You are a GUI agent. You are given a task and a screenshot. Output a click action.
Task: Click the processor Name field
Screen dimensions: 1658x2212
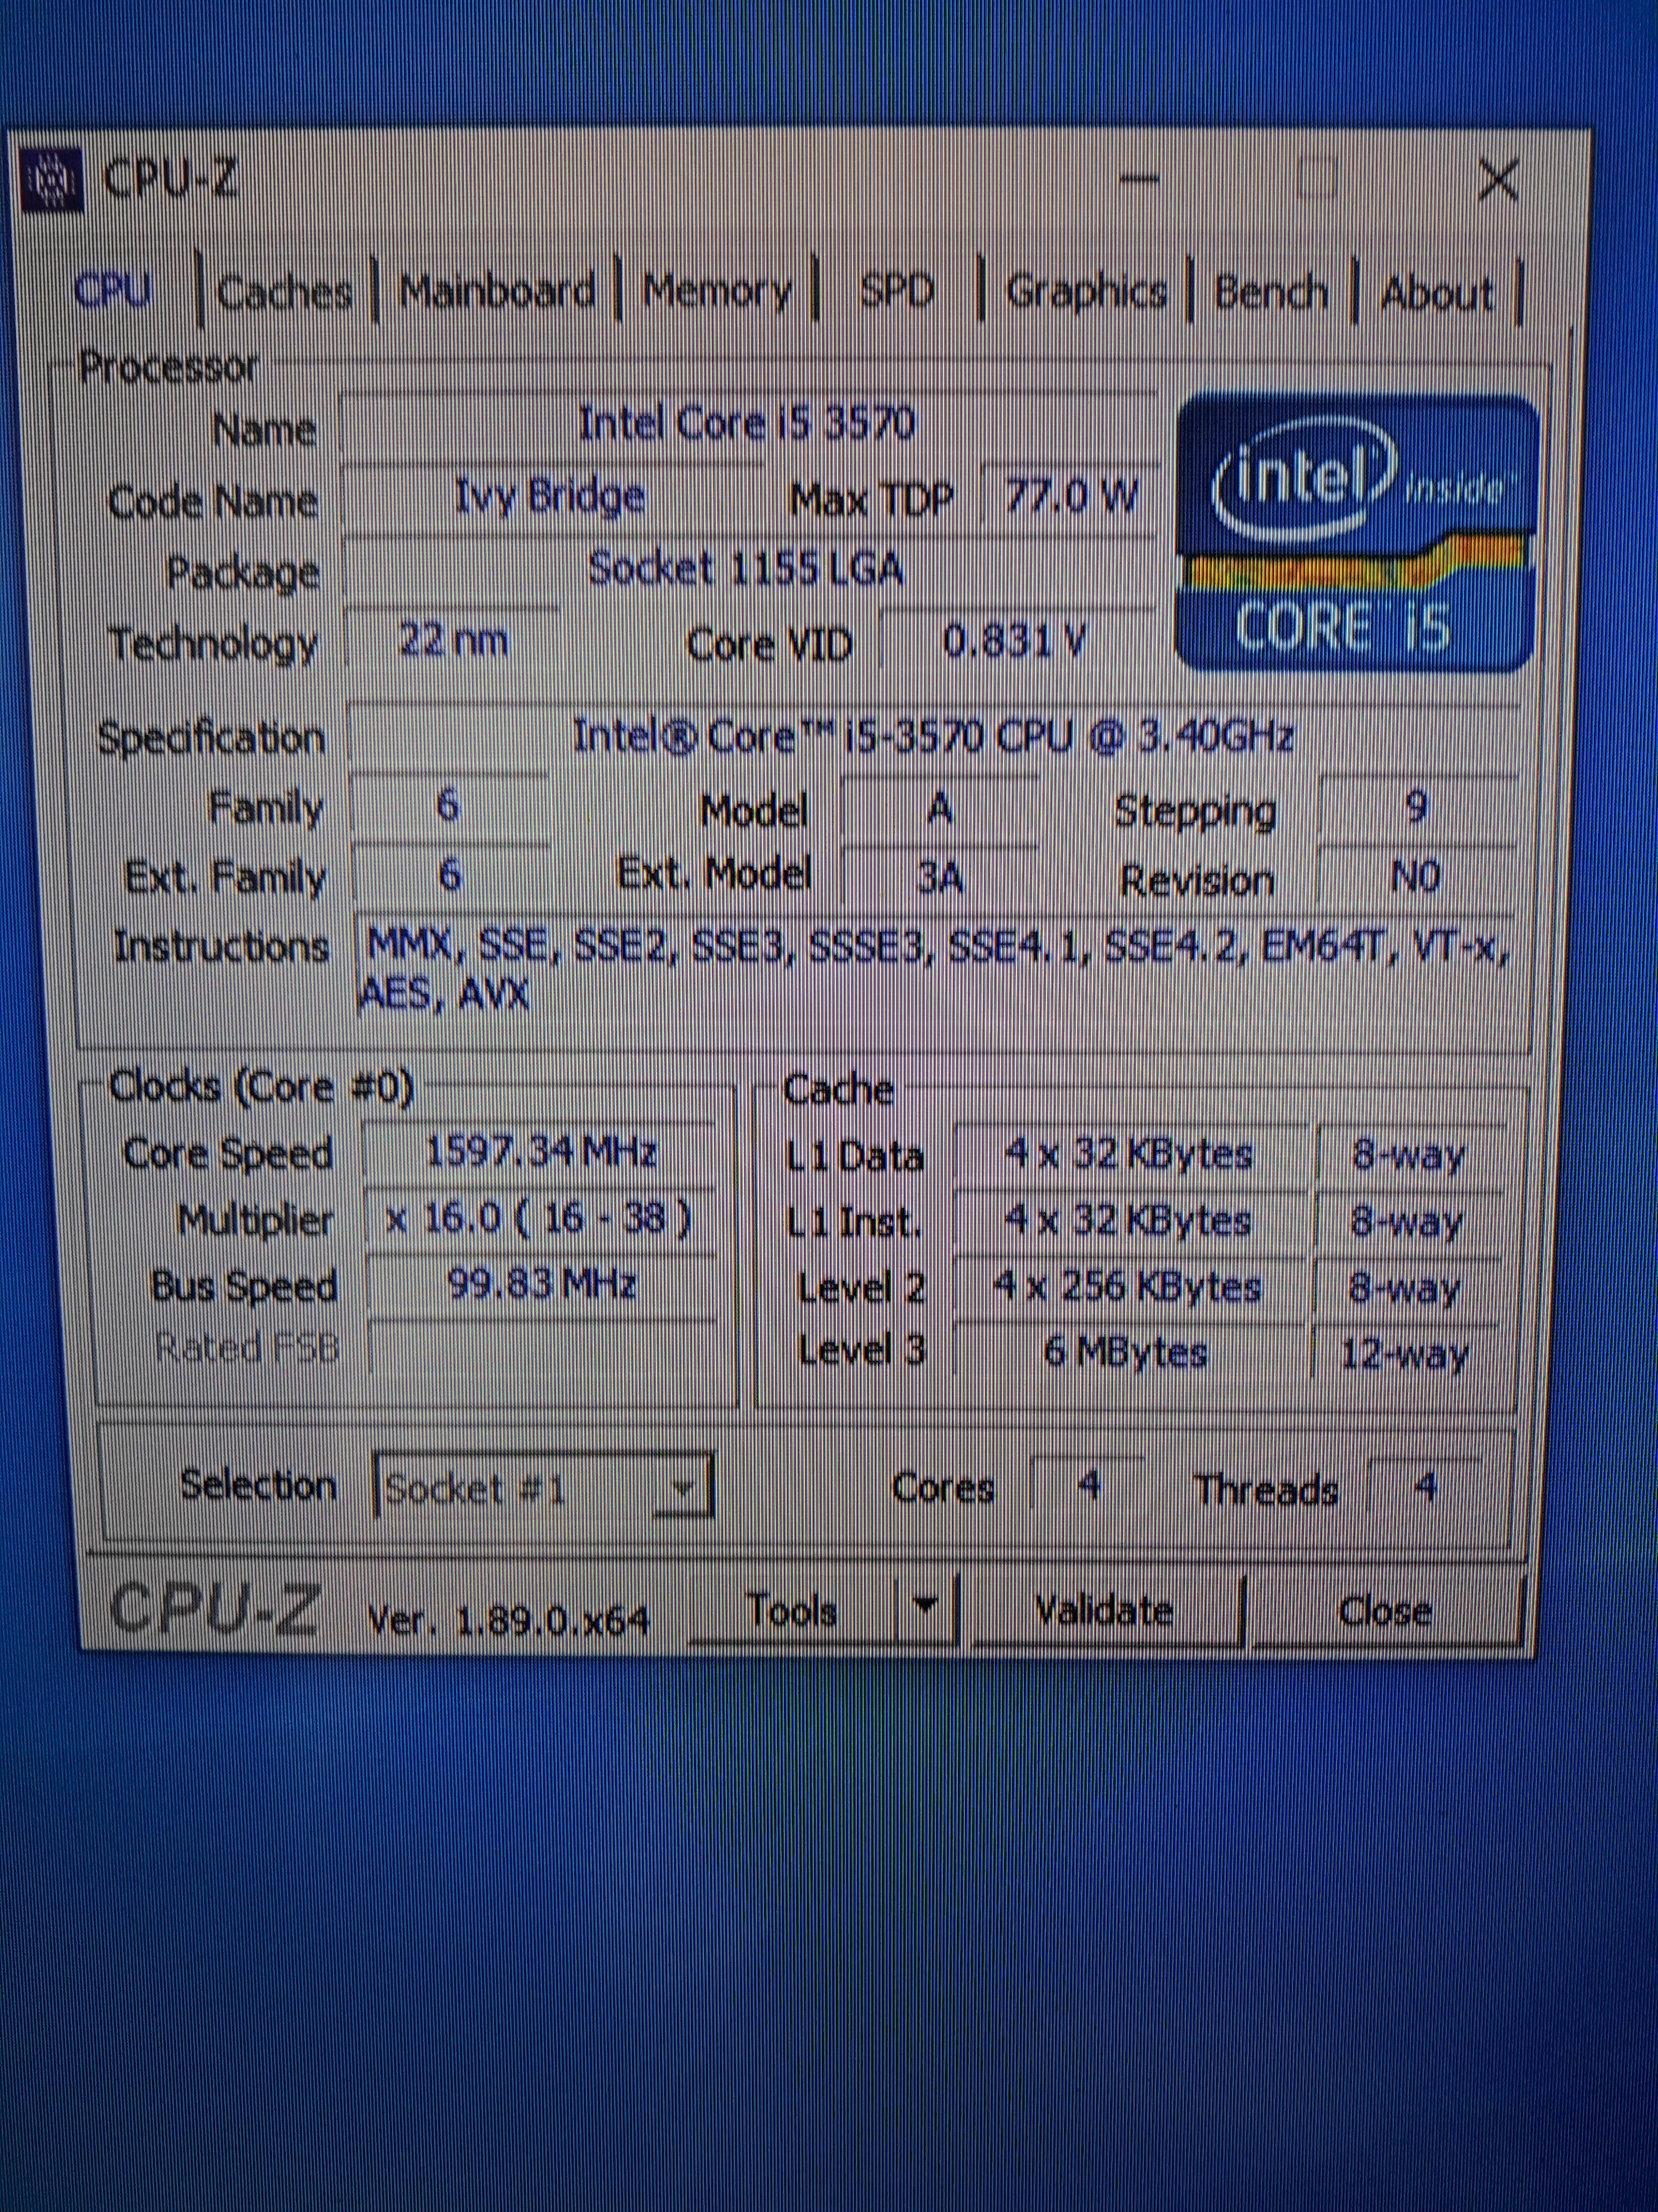point(747,424)
